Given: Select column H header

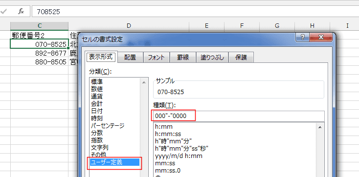Looking at the screenshot, I should pos(313,25).
